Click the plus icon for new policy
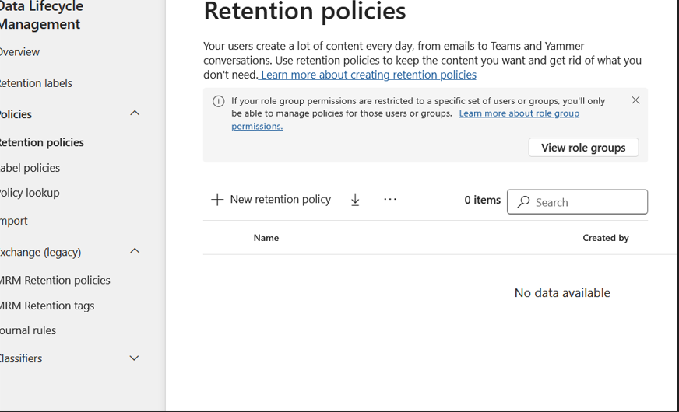The height and width of the screenshot is (412, 679). (217, 199)
